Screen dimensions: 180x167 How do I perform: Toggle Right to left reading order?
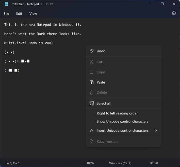point(117,113)
